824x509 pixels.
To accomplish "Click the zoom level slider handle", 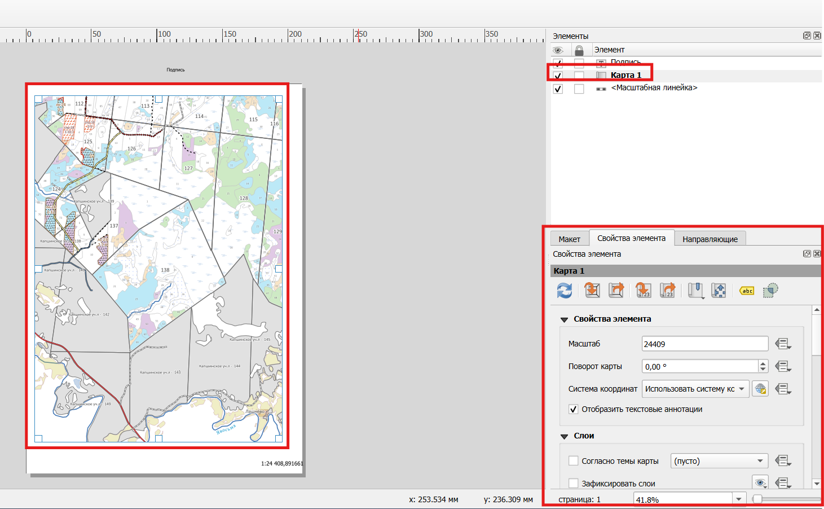I will pos(757,499).
